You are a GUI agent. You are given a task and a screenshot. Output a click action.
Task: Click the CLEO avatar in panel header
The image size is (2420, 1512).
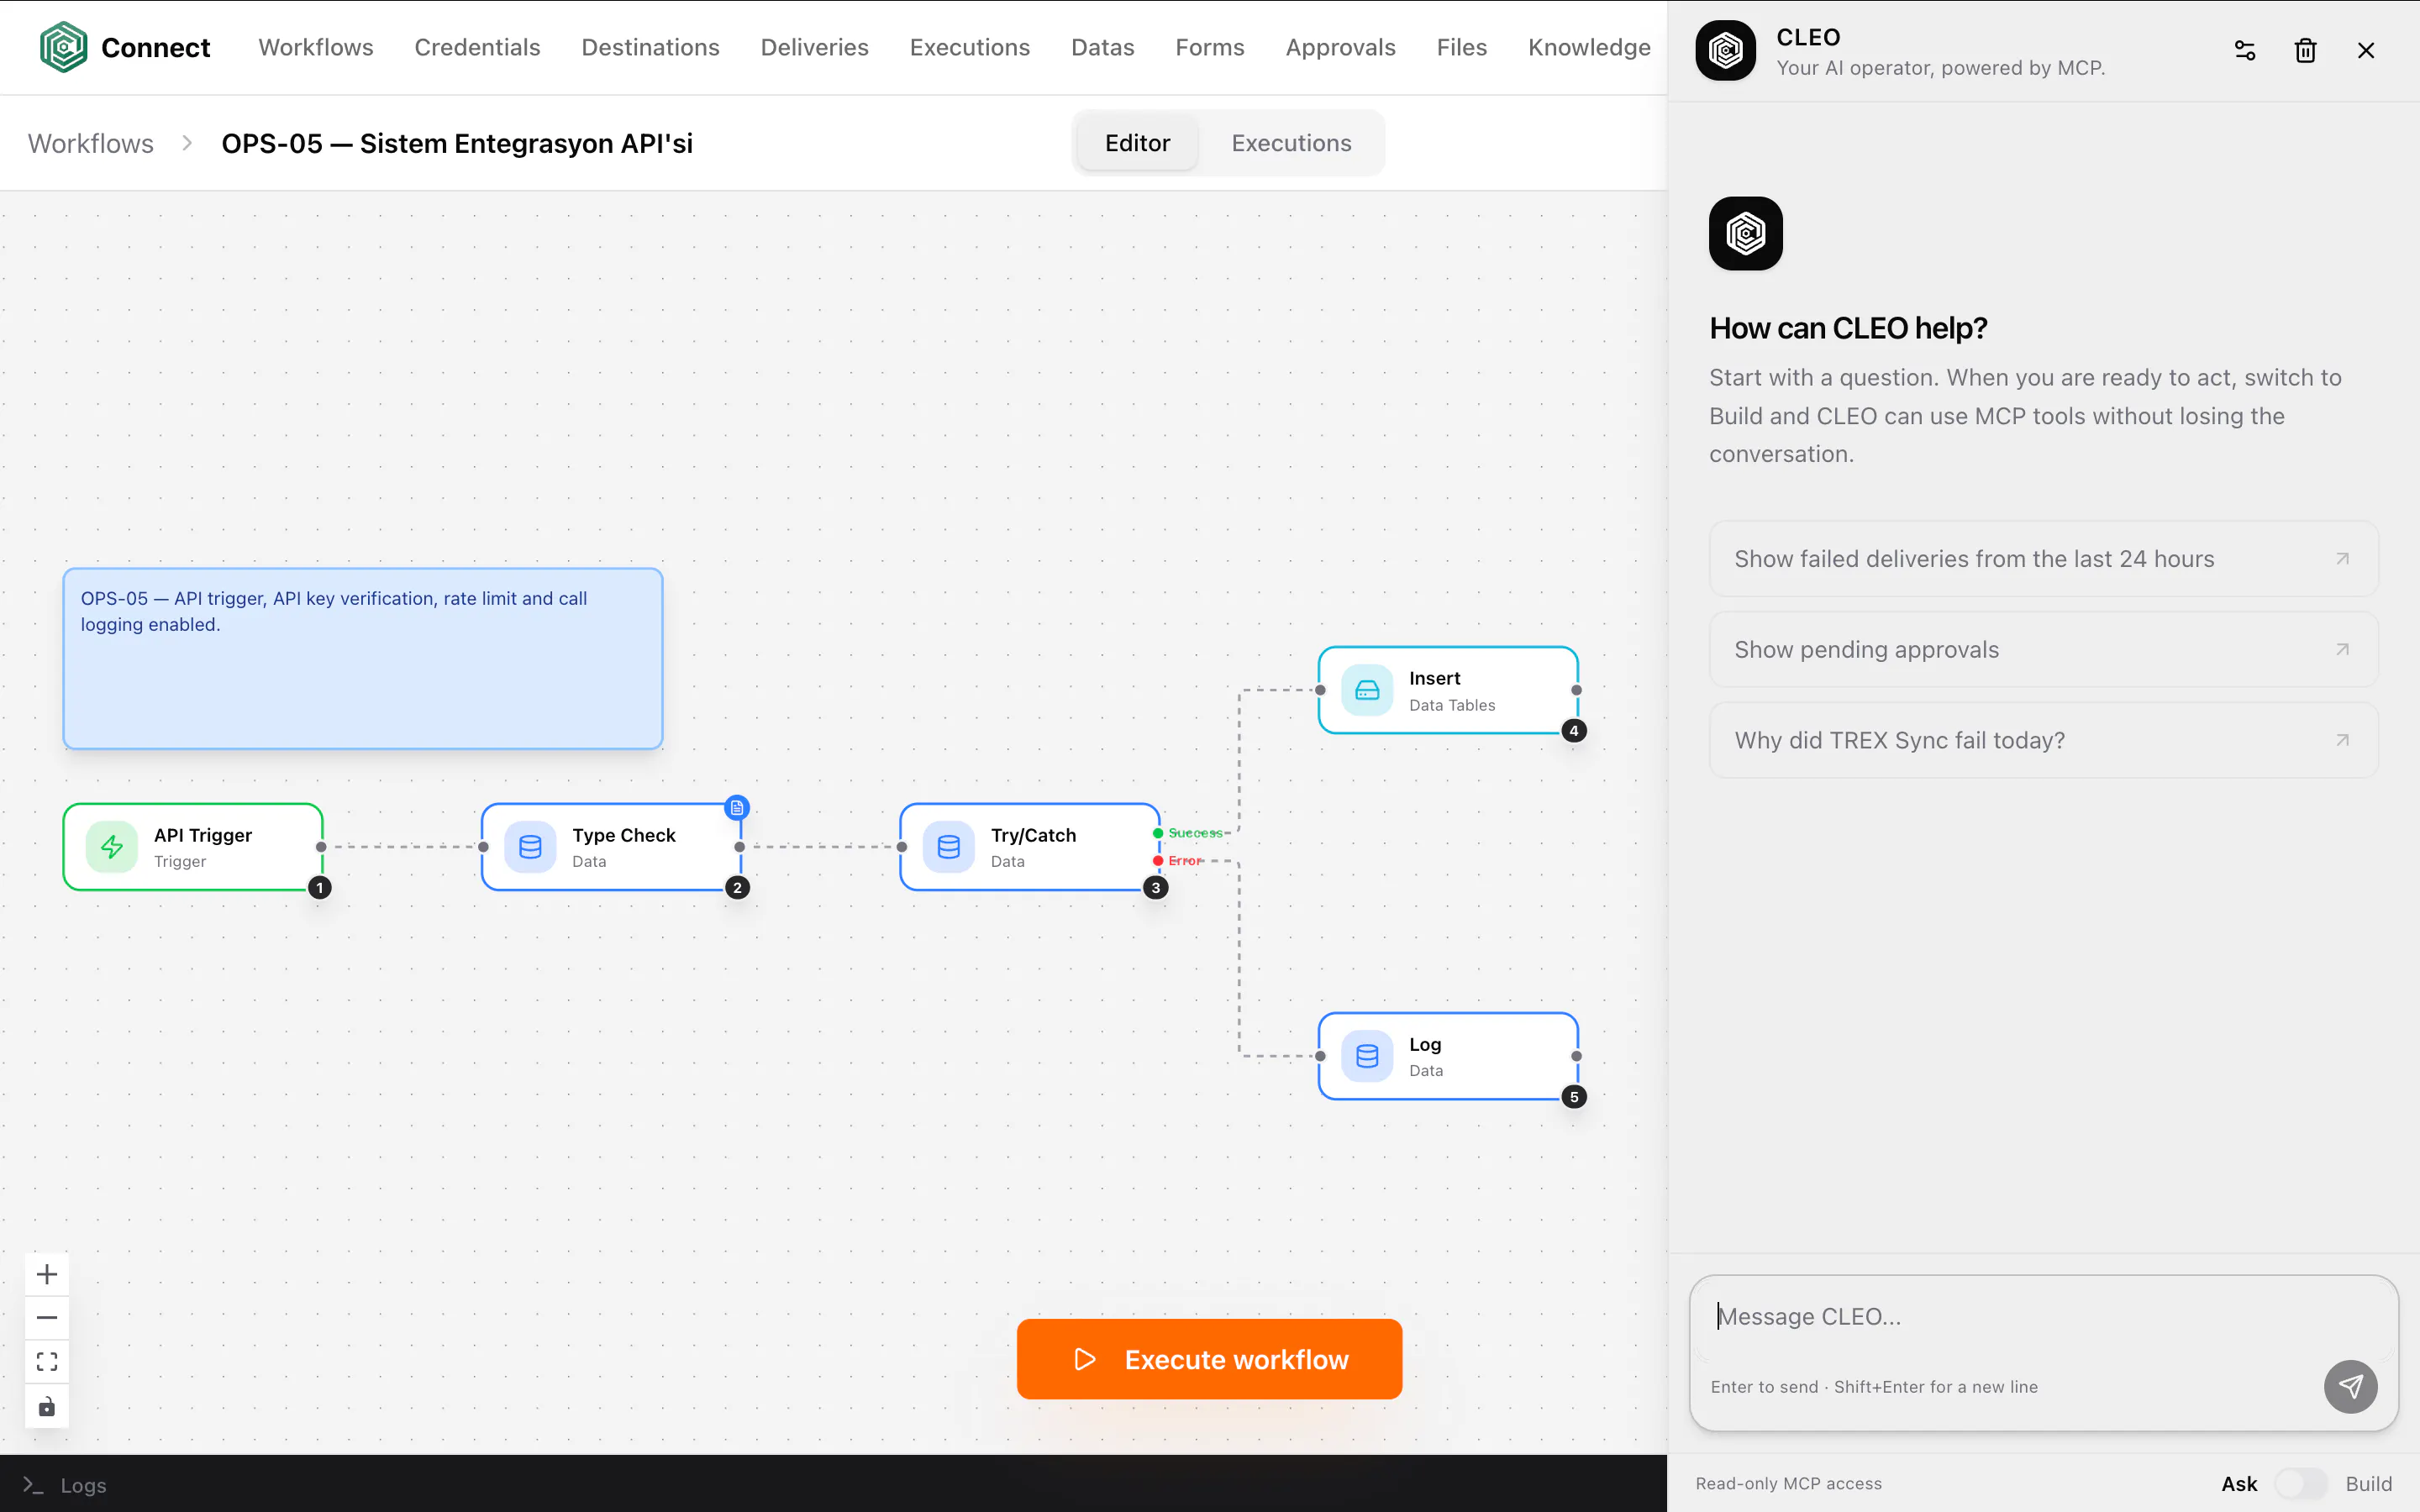coord(1726,50)
